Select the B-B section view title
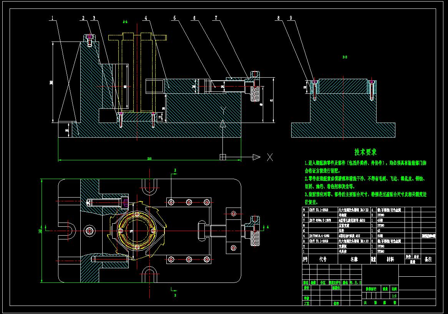Image resolution: width=448 pixels, height=314 pixels. pyautogui.click(x=345, y=57)
